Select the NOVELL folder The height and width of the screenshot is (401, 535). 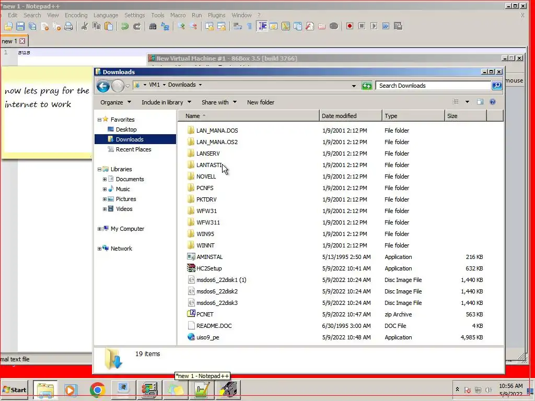tap(206, 176)
